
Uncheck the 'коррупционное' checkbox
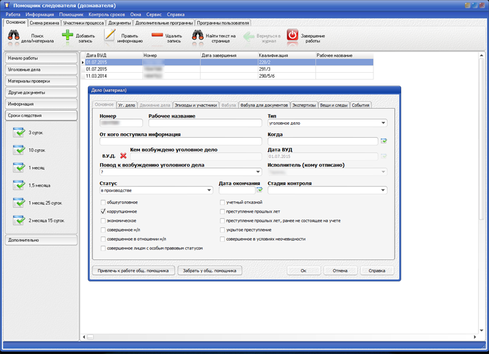click(103, 211)
